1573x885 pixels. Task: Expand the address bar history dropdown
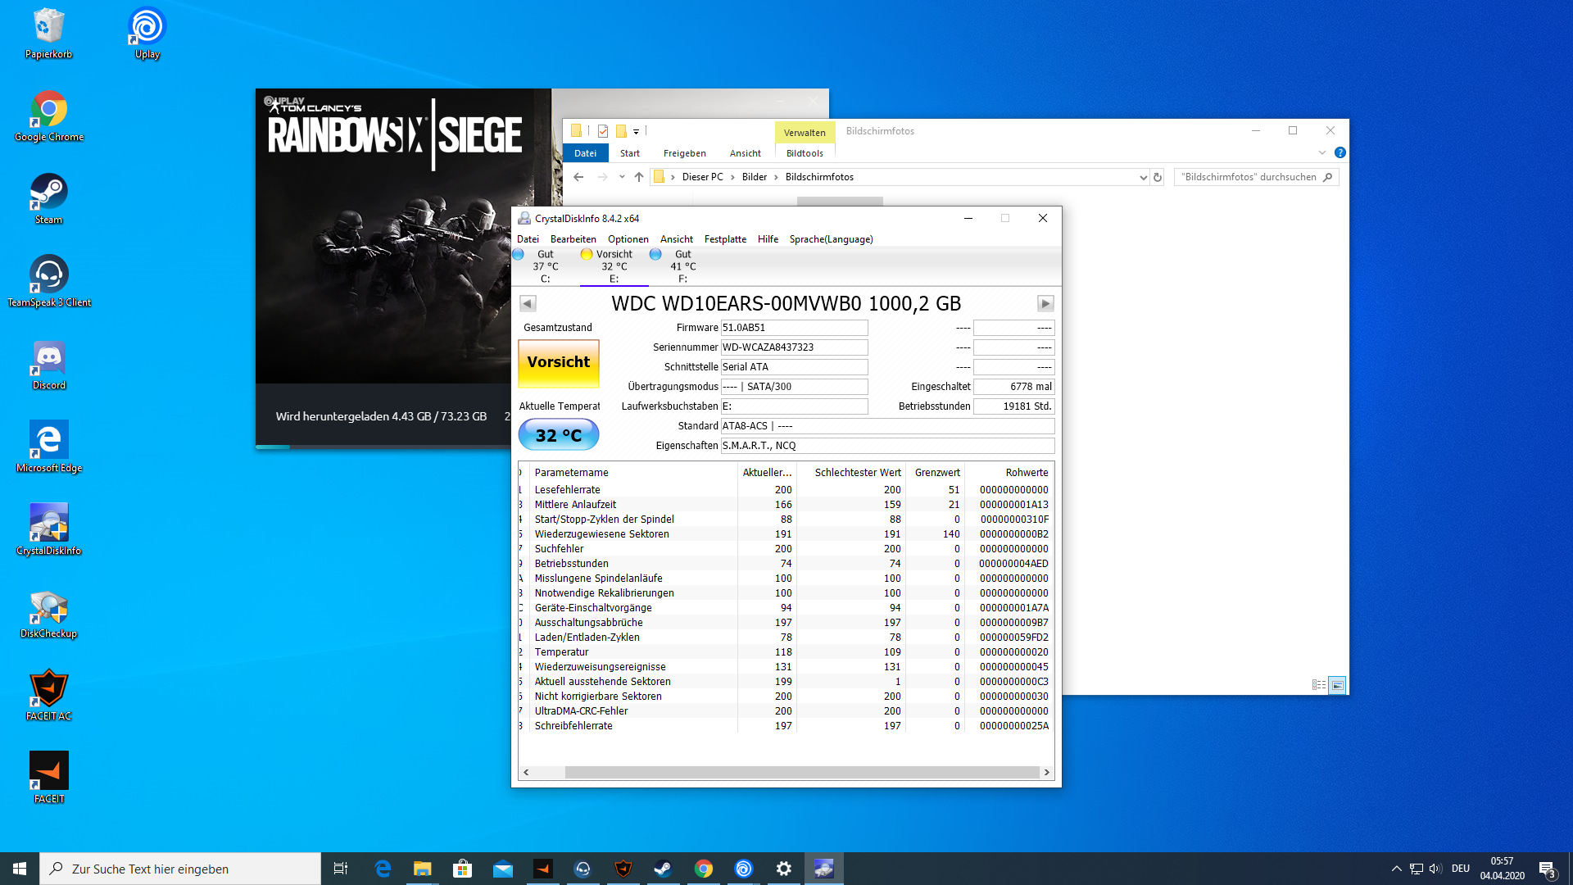(1143, 177)
